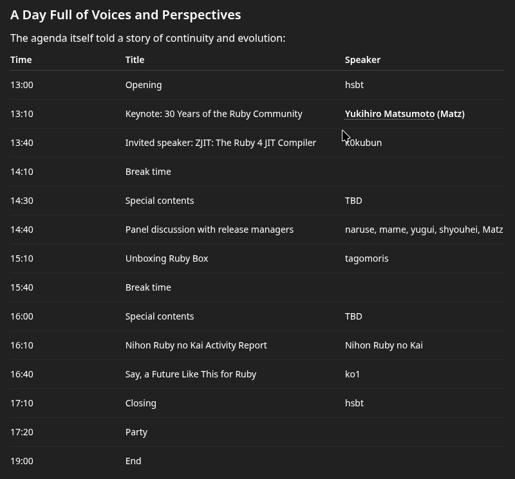Click the Speaker column header
This screenshot has width=515, height=479.
pyautogui.click(x=362, y=60)
